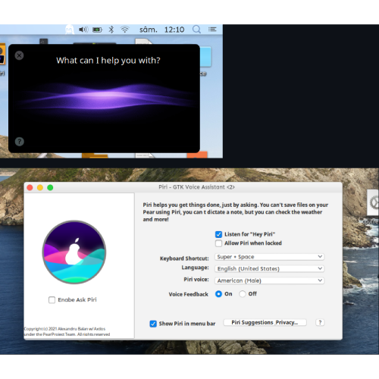
Task: Uncheck Show Piri in menu bar
Action: 153,324
